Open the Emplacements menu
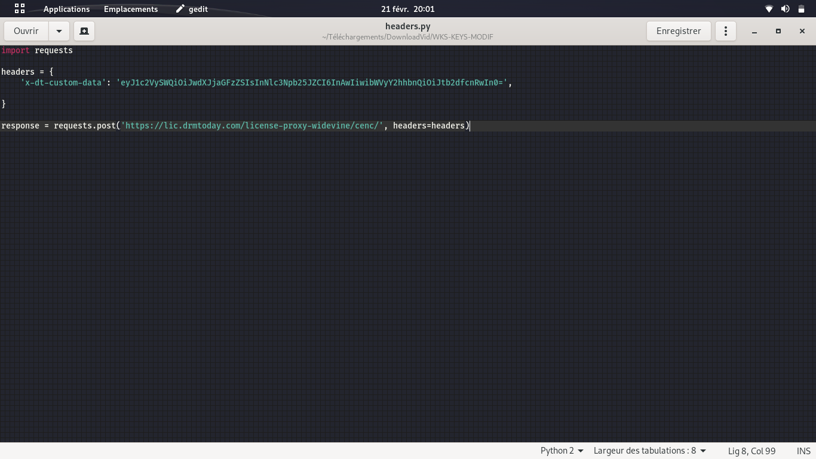 click(131, 9)
